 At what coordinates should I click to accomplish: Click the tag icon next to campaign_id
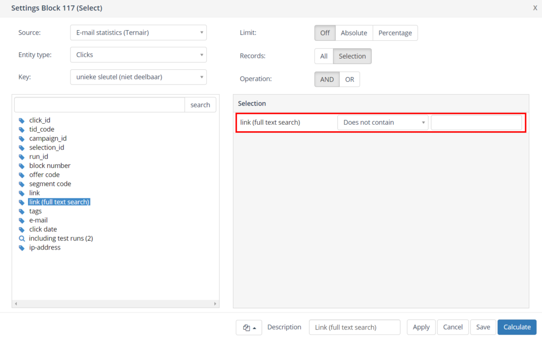[22, 139]
